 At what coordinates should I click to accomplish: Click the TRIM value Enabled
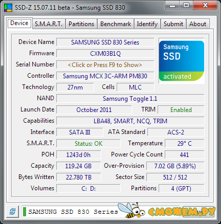[x=181, y=110]
